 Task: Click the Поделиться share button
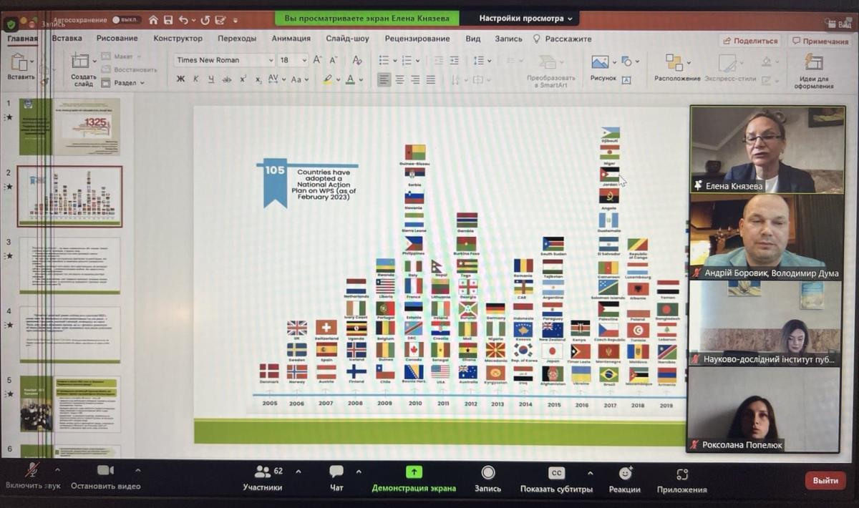[749, 41]
